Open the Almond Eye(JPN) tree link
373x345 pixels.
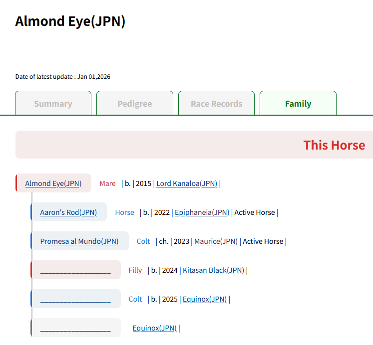pyautogui.click(x=53, y=183)
